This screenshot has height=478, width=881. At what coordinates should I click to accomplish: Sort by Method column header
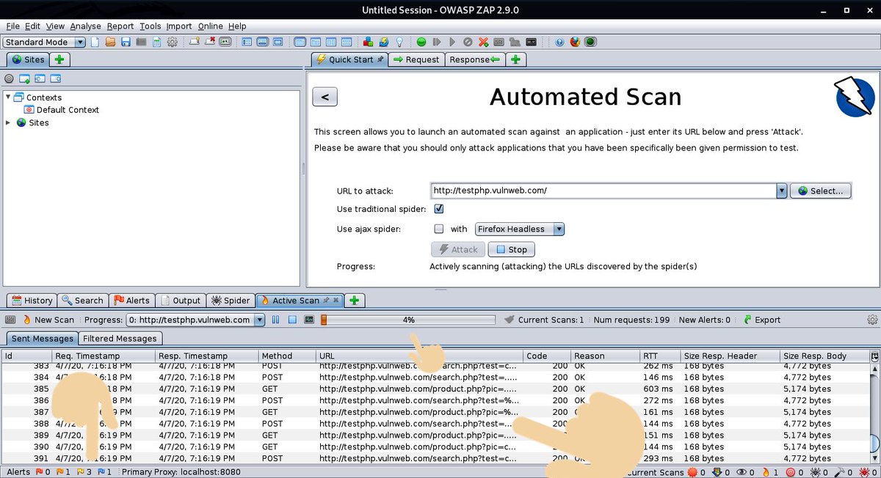point(287,356)
